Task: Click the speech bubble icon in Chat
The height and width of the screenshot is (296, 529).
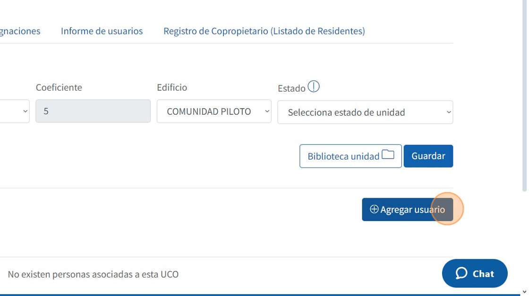Action: tap(461, 273)
